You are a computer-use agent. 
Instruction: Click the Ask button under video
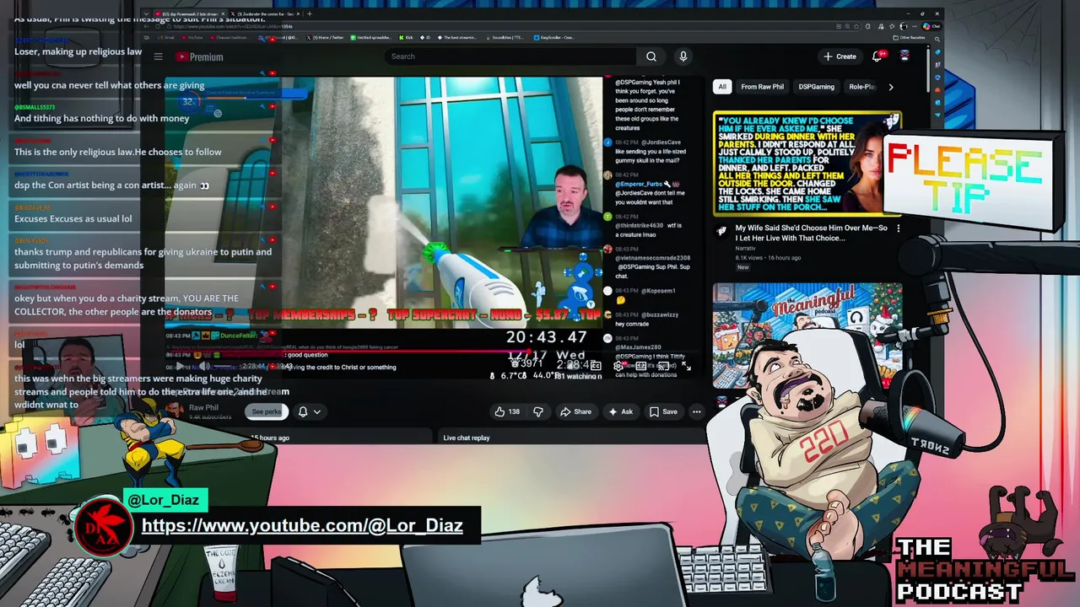(620, 411)
